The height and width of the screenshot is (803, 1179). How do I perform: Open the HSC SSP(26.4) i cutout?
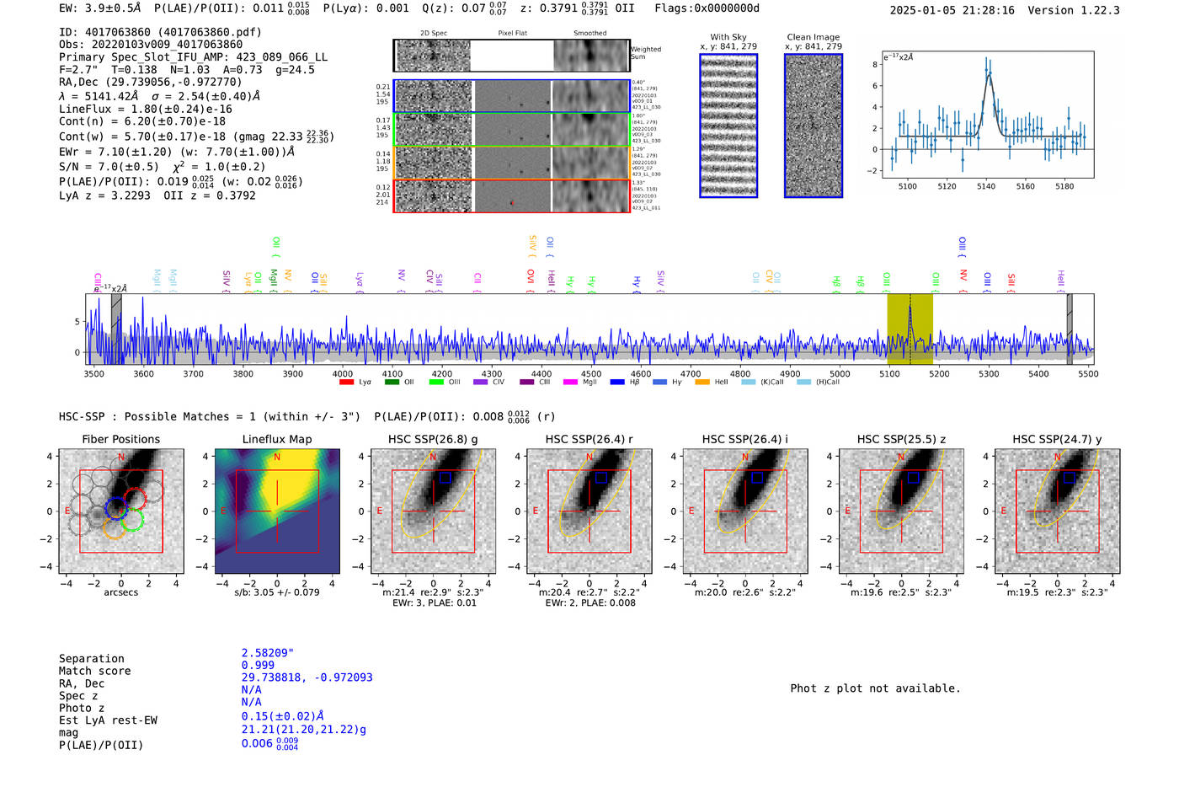pyautogui.click(x=745, y=511)
